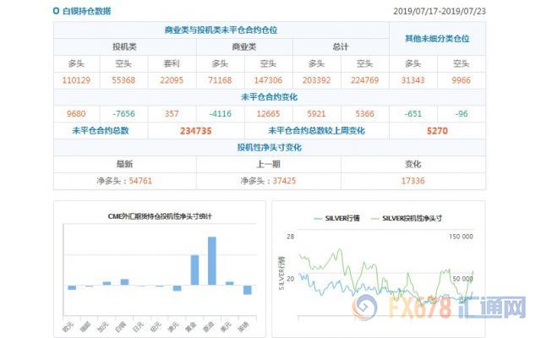The width and height of the screenshot is (541, 338).
Task: Click the CME外汇期货持仓投机性净头寸统计 chart title
Action: 160,216
